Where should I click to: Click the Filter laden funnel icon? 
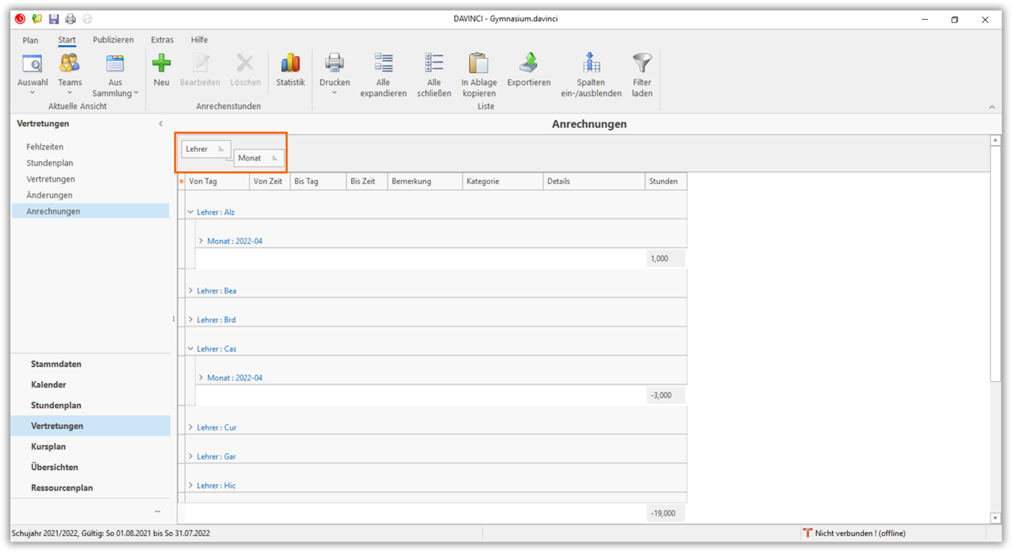642,64
